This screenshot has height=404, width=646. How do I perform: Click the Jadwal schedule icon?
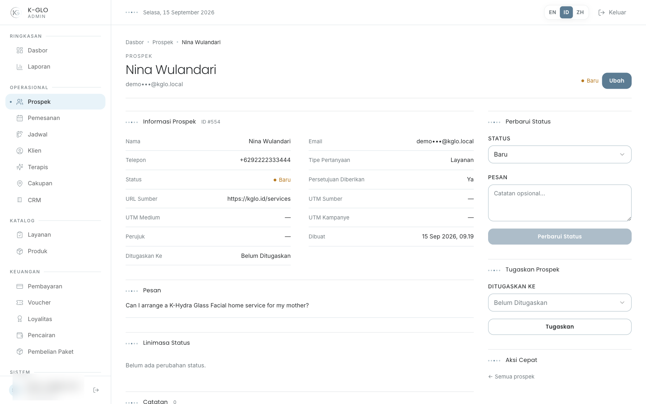coord(20,134)
